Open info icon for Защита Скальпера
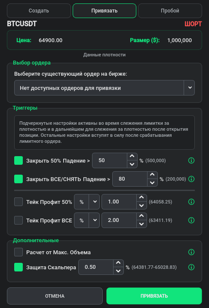Viewport: 209px width, 308px height. click(x=191, y=267)
